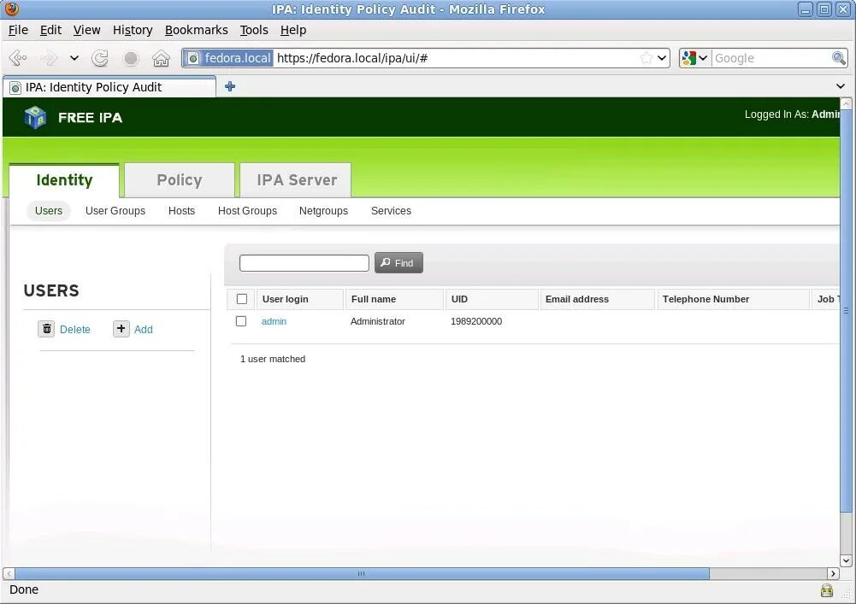Viewport: 856px width, 604px height.
Task: Open the File menu
Action: click(18, 30)
